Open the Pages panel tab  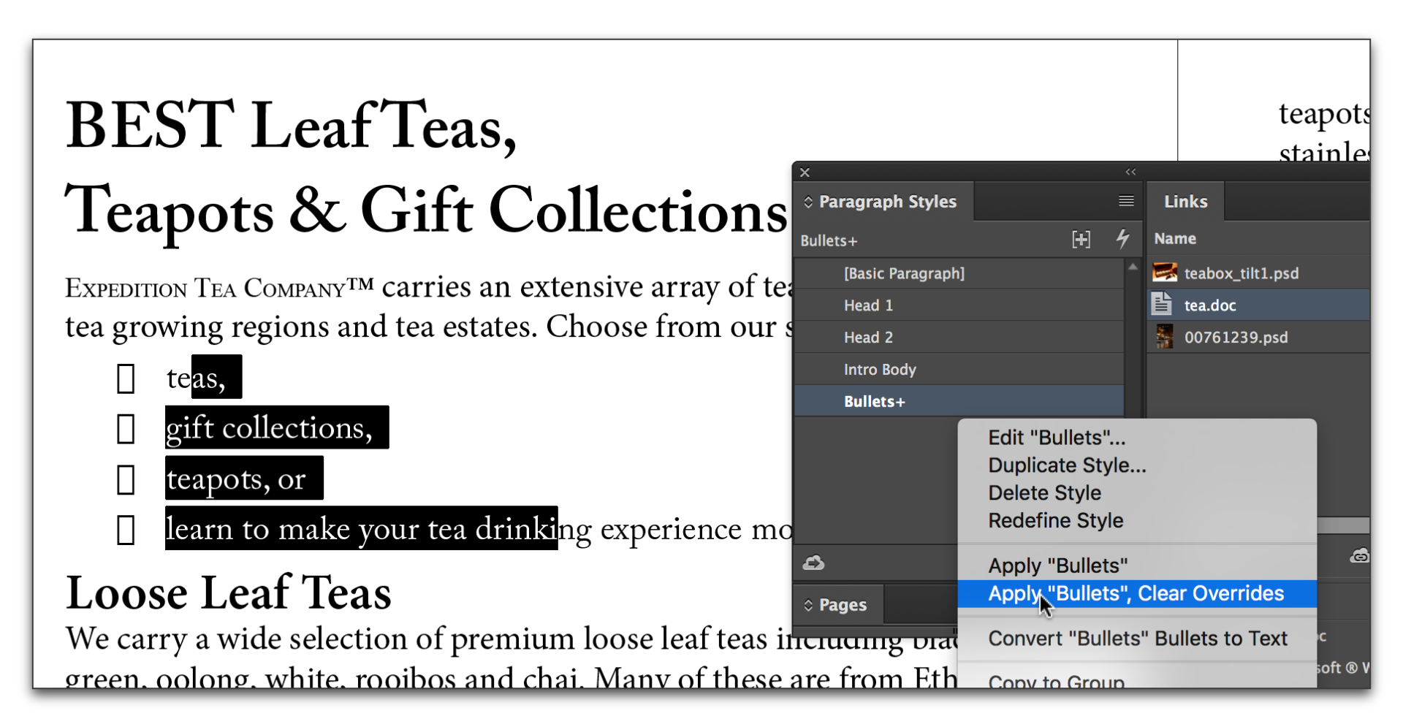[x=842, y=605]
